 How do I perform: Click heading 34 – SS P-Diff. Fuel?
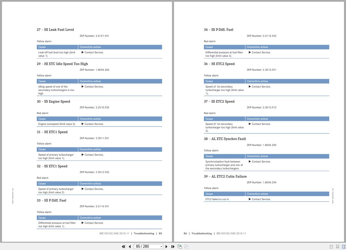(218, 30)
